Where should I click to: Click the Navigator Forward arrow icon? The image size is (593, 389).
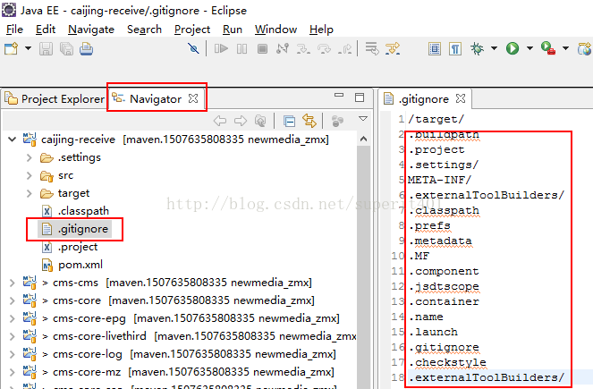pyautogui.click(x=240, y=121)
